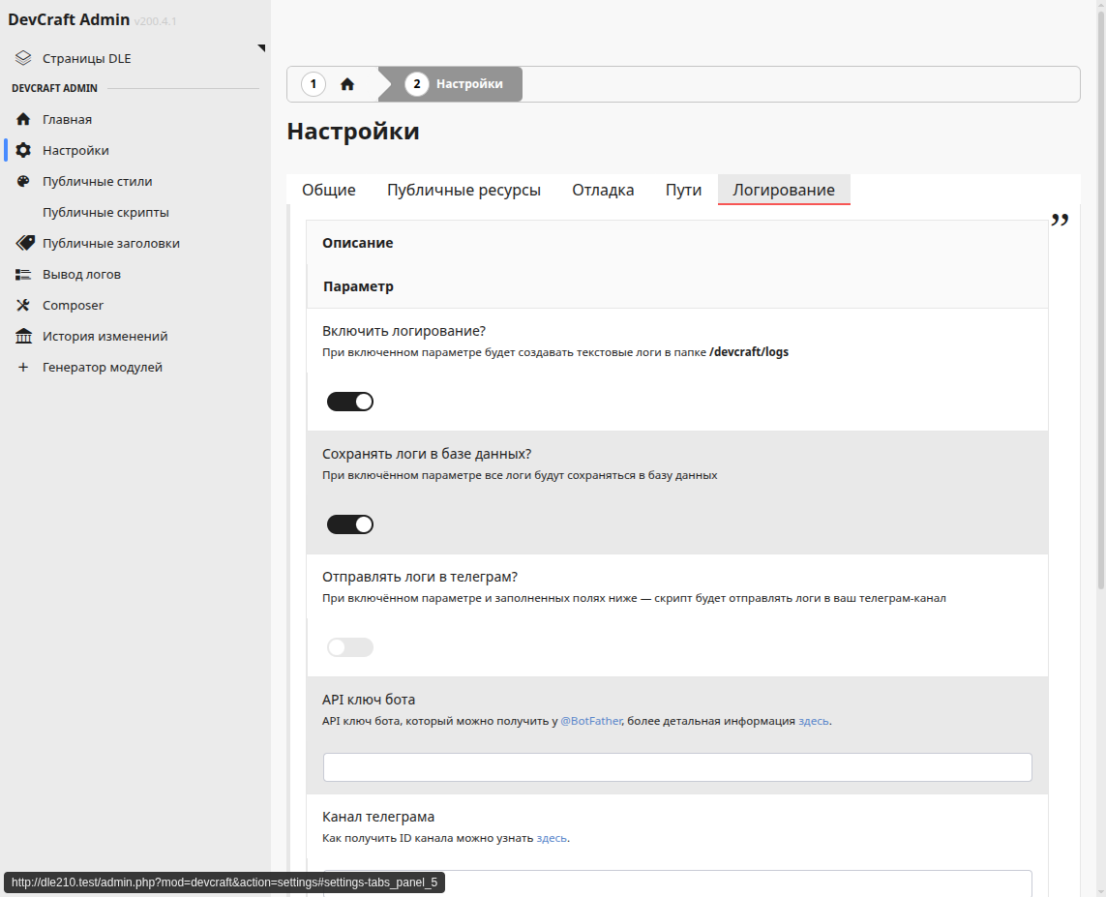The width and height of the screenshot is (1106, 897).
Task: Click the Страницы DLE sidebar label
Action: 87,58
